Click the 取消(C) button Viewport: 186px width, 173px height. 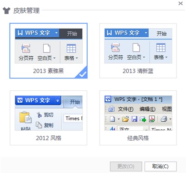[x=161, y=166]
